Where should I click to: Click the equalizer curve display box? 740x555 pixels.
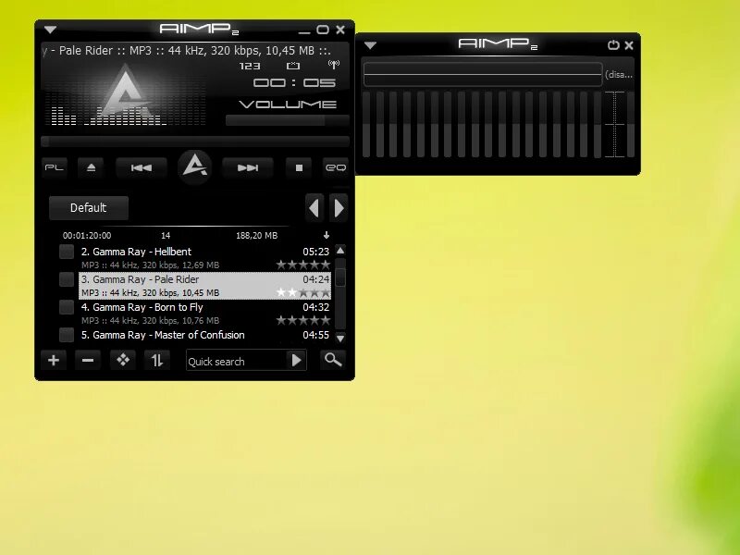tap(483, 74)
